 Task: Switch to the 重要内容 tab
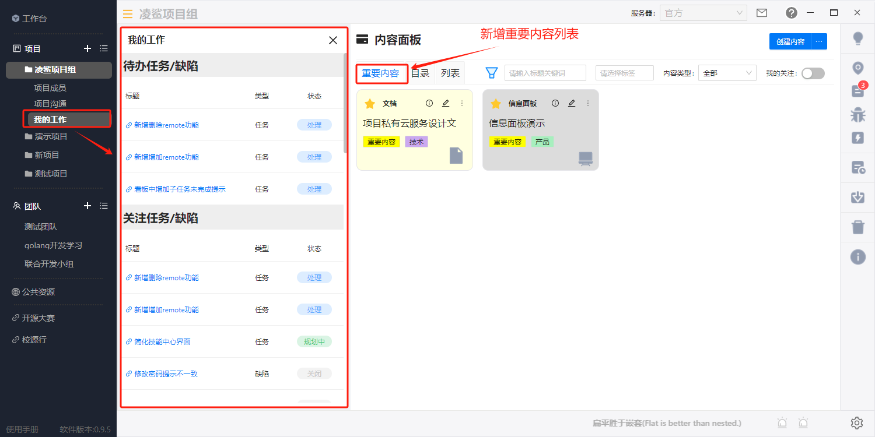point(380,73)
